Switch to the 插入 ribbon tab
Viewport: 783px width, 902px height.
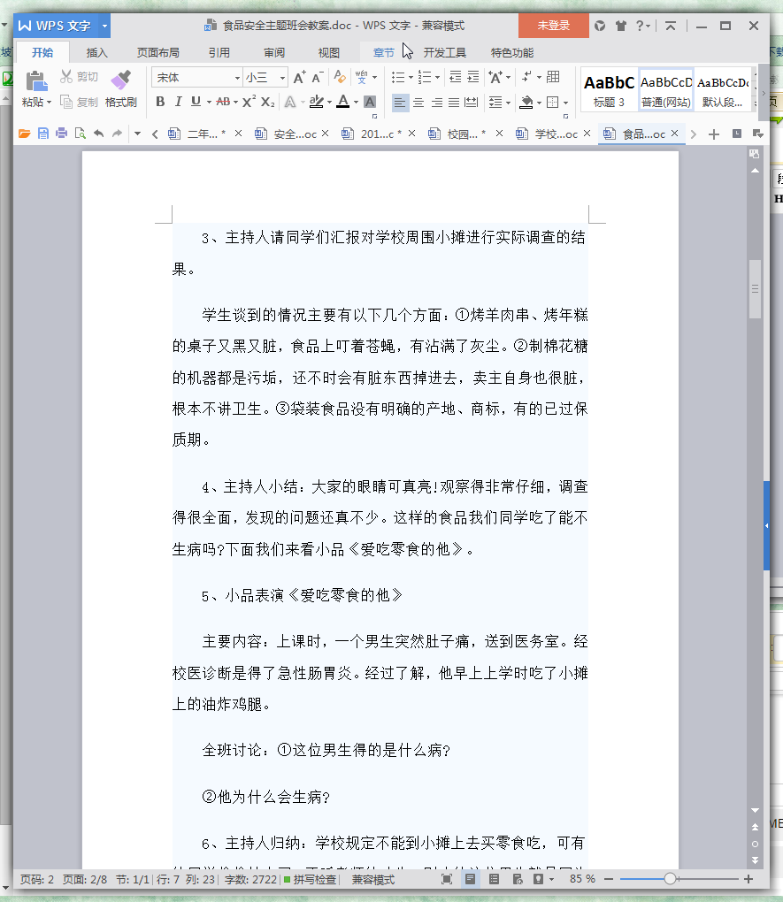[x=96, y=52]
